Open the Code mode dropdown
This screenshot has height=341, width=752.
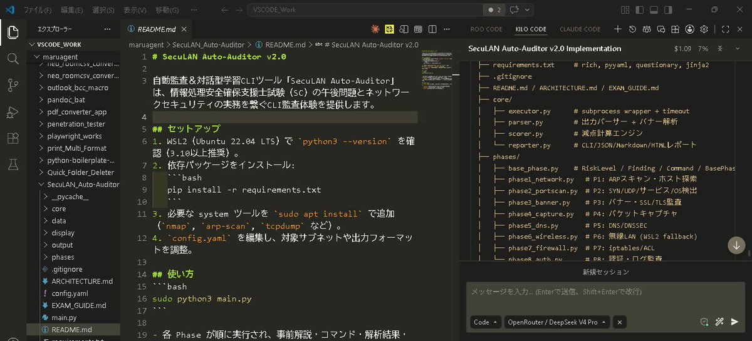pos(486,322)
